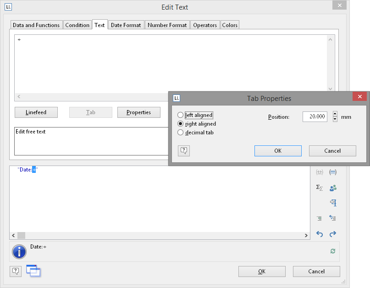The width and height of the screenshot is (370, 288).
Task: Click the sum/aggregate function icon
Action: pyautogui.click(x=320, y=188)
